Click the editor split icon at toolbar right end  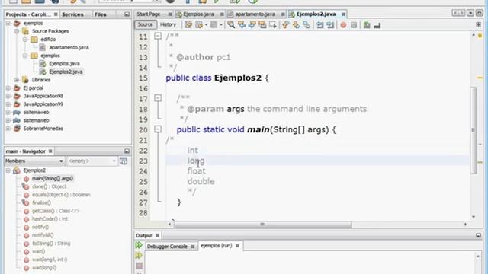tap(478, 24)
